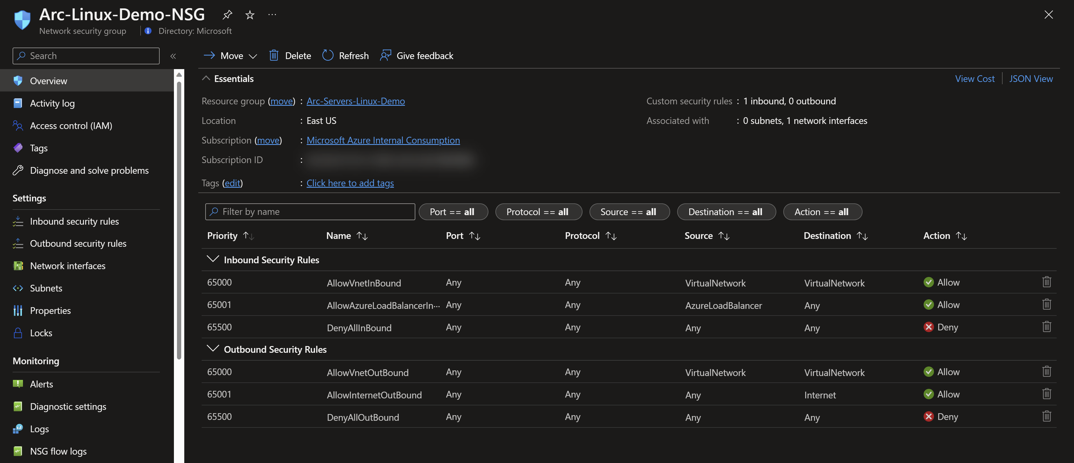Sort rules by the Action column arrows

point(961,236)
